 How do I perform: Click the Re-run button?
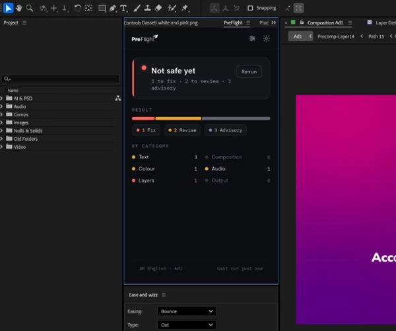249,72
